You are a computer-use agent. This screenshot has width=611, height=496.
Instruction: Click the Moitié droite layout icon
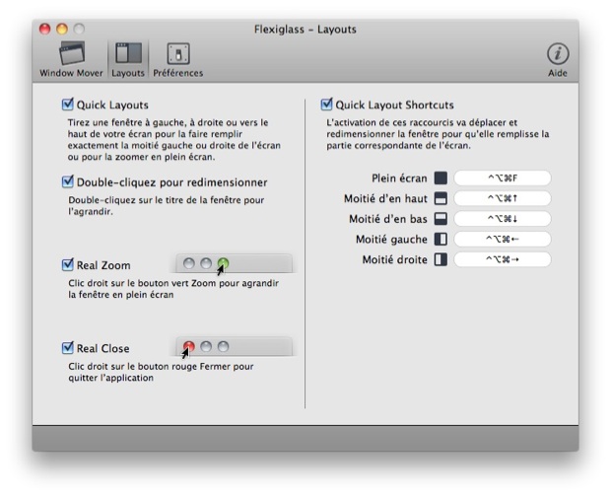click(441, 259)
